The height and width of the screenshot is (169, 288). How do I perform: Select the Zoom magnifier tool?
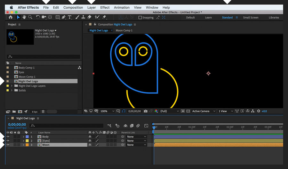(x=30, y=17)
